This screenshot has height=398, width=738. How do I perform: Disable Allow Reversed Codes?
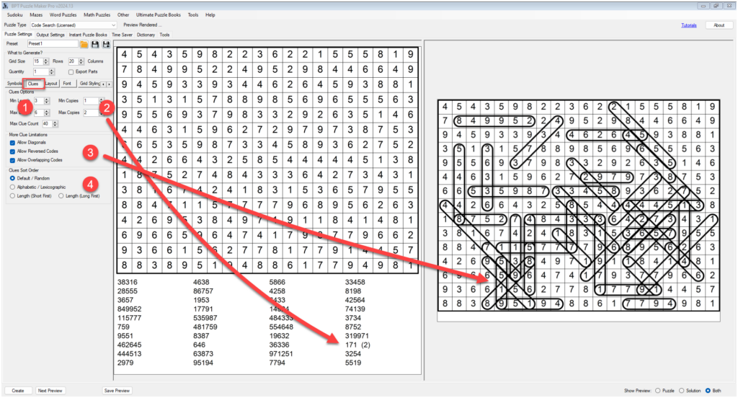[13, 151]
